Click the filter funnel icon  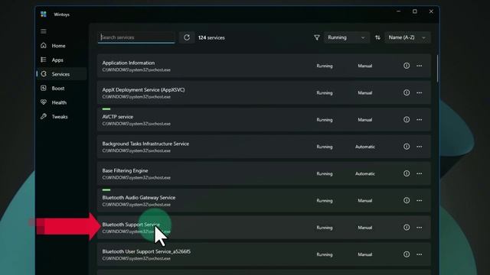[x=316, y=37]
